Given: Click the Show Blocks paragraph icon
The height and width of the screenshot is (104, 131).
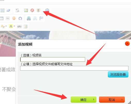Looking at the screenshot, I should click(19, 27).
